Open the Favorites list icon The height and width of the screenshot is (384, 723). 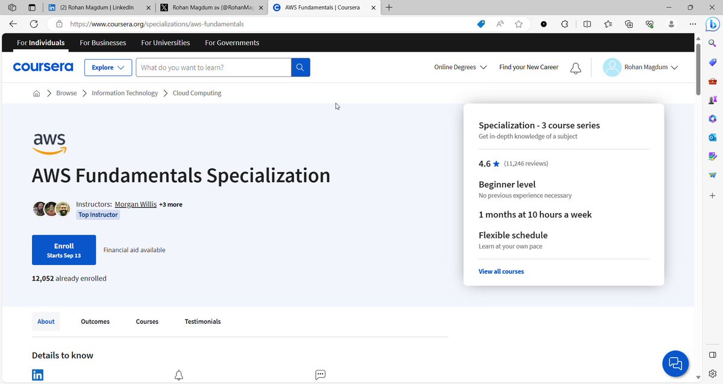pos(608,24)
